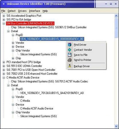Collapse Device under C-Media audio device

click(13, 105)
